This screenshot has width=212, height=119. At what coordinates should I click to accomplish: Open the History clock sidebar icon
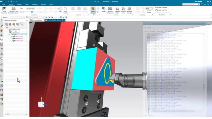tap(2, 76)
